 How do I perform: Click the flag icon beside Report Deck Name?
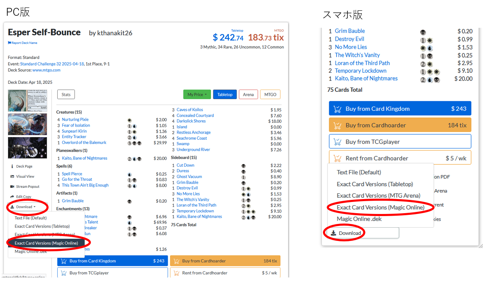click(10, 43)
